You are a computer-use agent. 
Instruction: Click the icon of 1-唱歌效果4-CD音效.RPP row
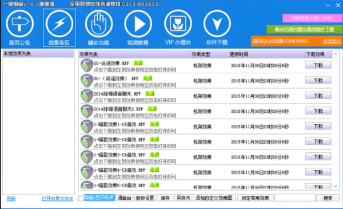click(x=87, y=172)
